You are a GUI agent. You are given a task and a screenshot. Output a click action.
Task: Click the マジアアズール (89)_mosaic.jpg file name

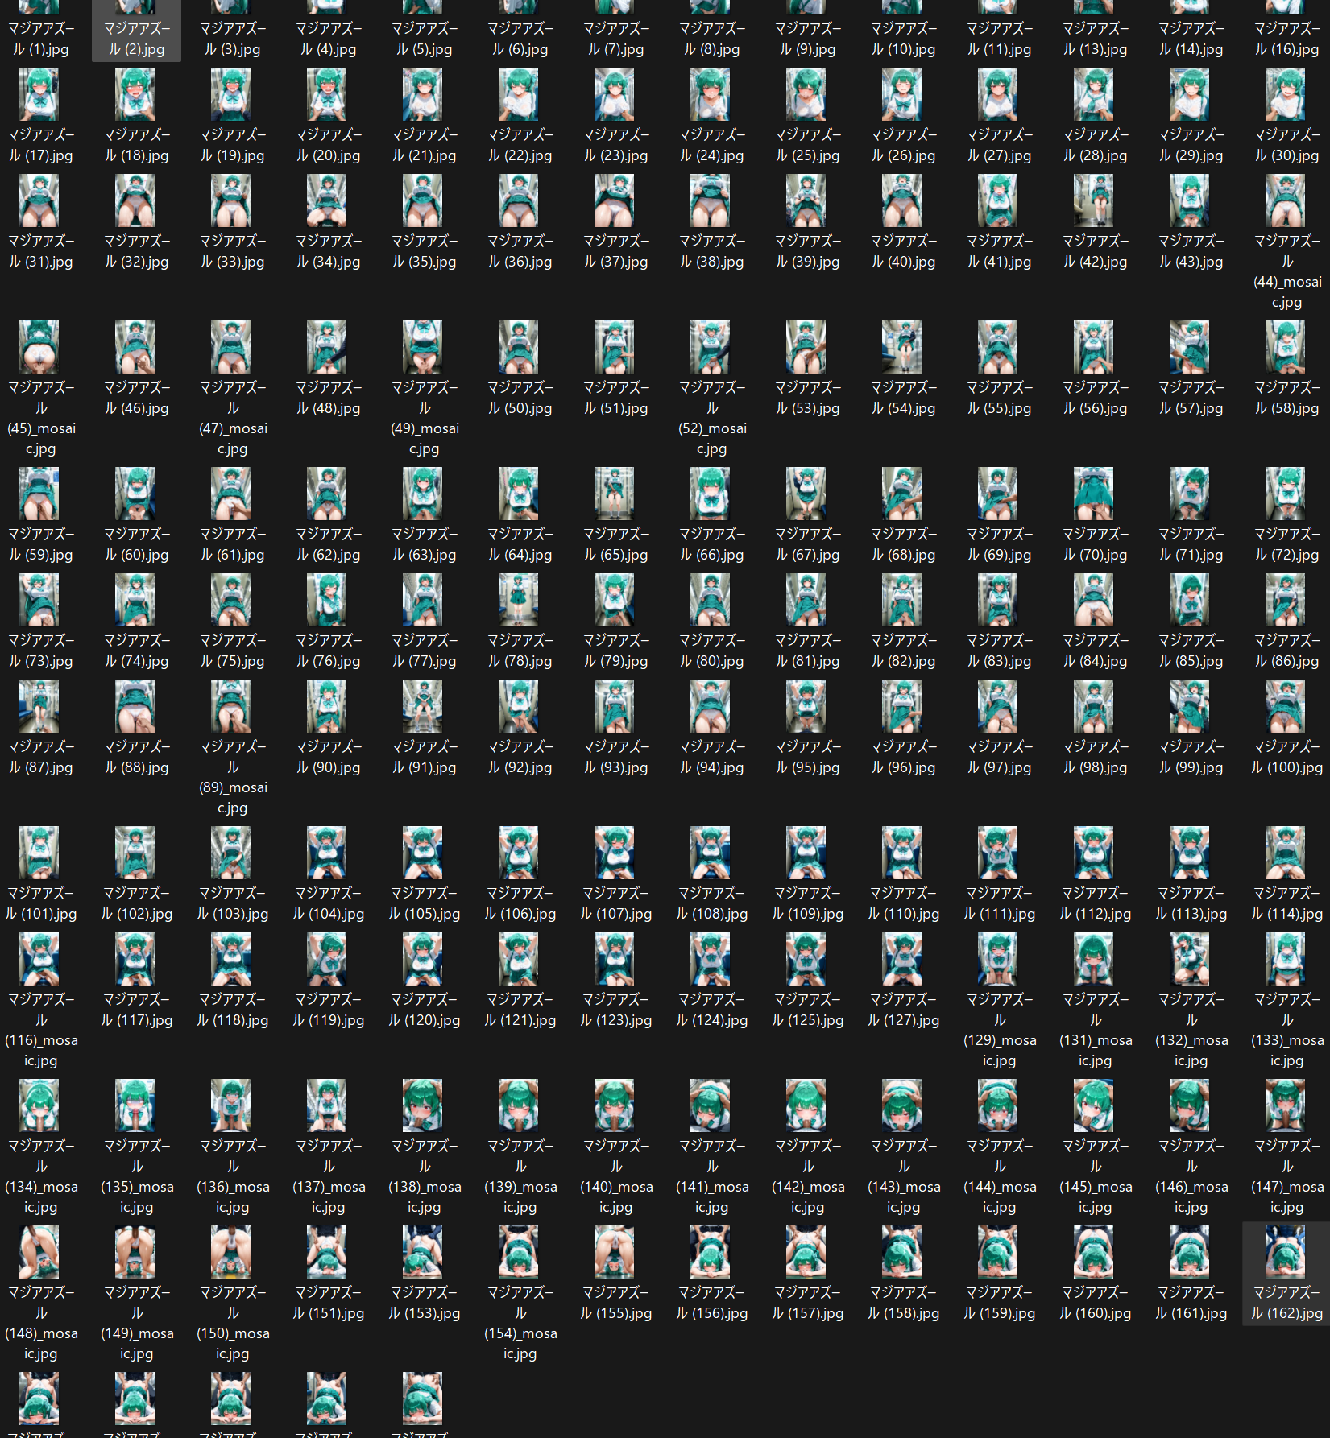tap(233, 777)
